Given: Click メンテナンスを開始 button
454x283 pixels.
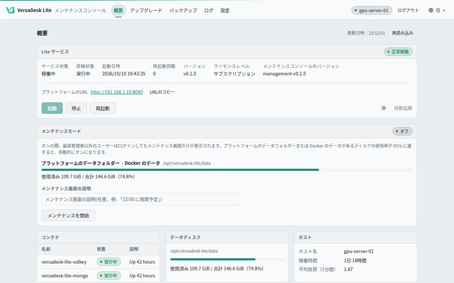Looking at the screenshot, I should 68,215.
